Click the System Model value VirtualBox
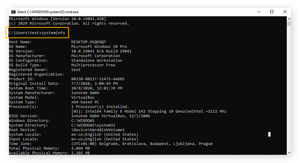The width and height of the screenshot is (300, 163). click(82, 97)
